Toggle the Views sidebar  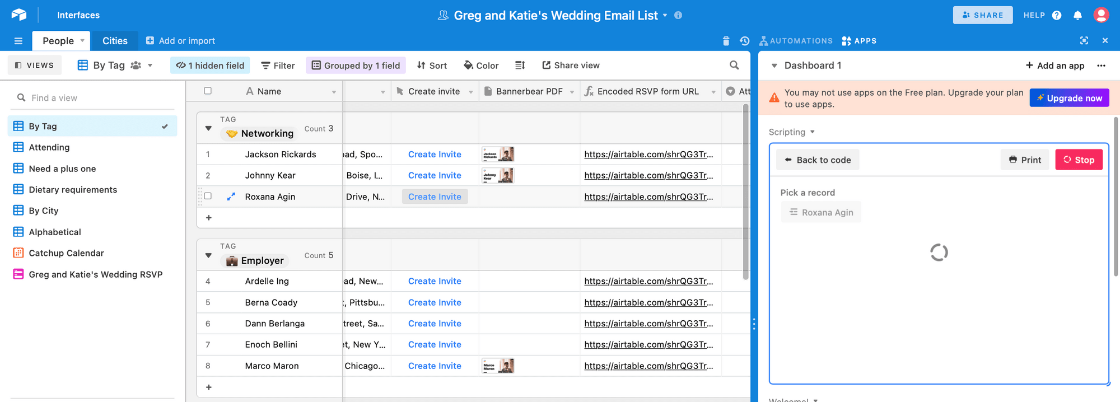point(35,66)
